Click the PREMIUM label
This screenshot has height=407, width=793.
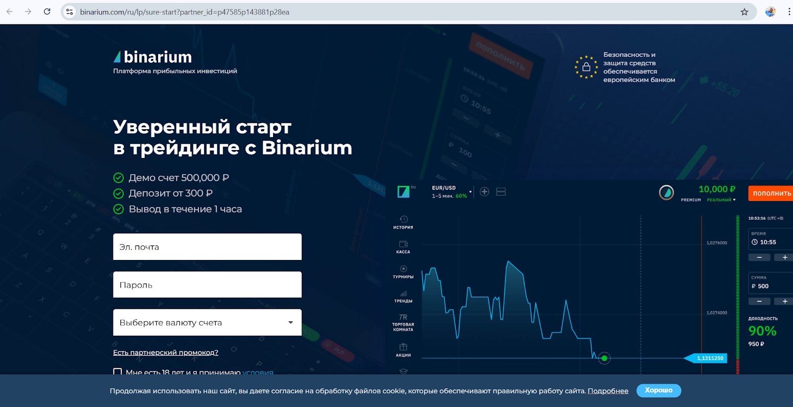click(x=691, y=200)
